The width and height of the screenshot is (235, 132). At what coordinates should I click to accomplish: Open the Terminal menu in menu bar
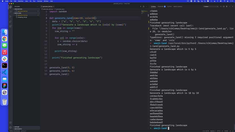[39, 1]
